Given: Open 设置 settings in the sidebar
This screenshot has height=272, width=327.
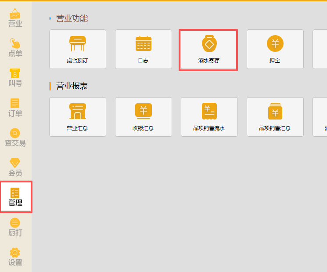Looking at the screenshot, I should [x=15, y=257].
